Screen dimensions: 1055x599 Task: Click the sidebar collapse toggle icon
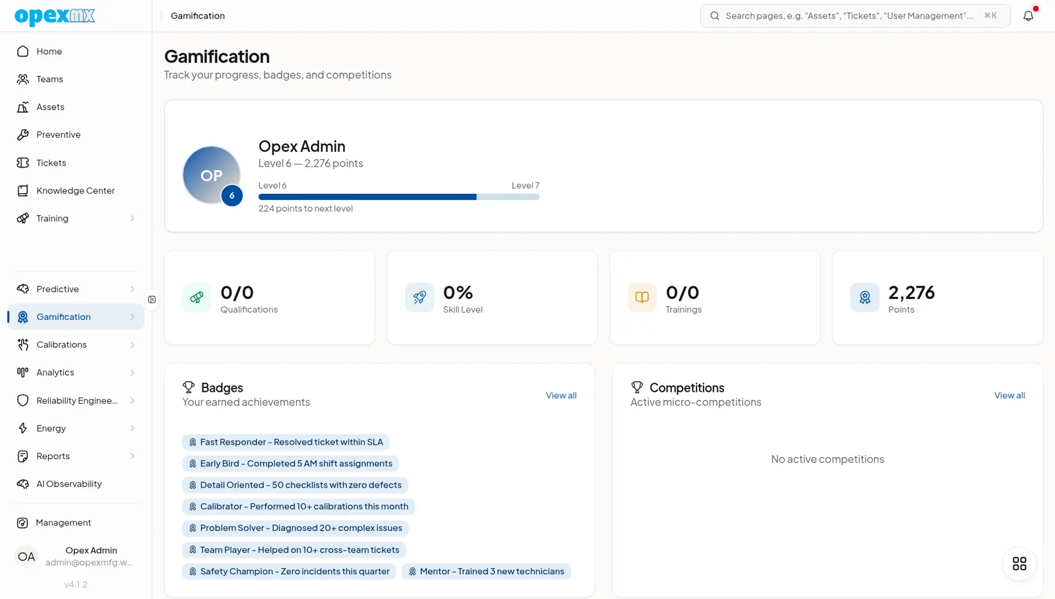point(152,299)
